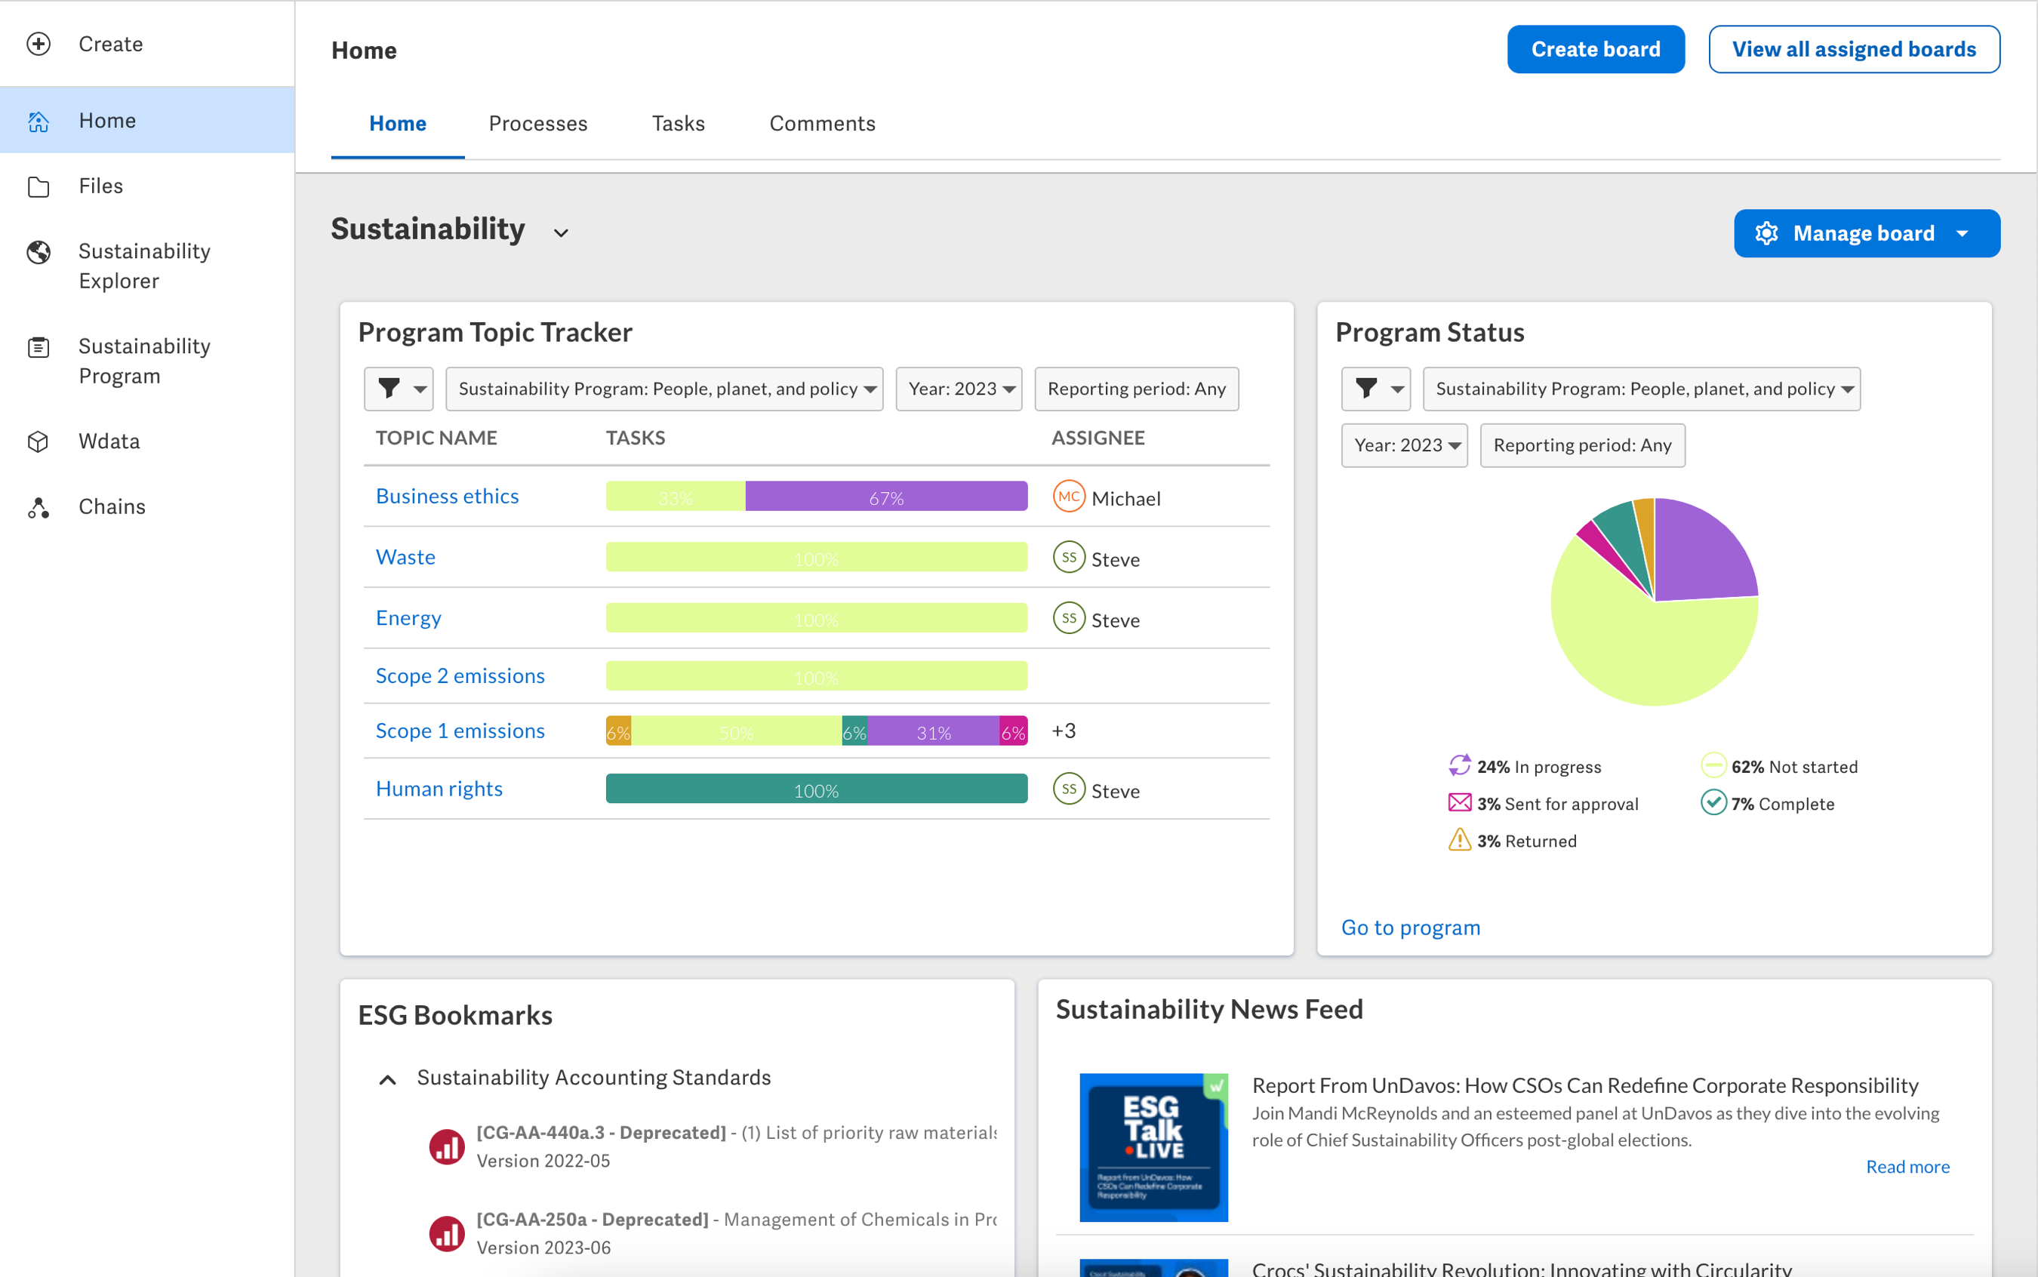
Task: Open Reporting period filter in Program Status
Action: coord(1582,445)
